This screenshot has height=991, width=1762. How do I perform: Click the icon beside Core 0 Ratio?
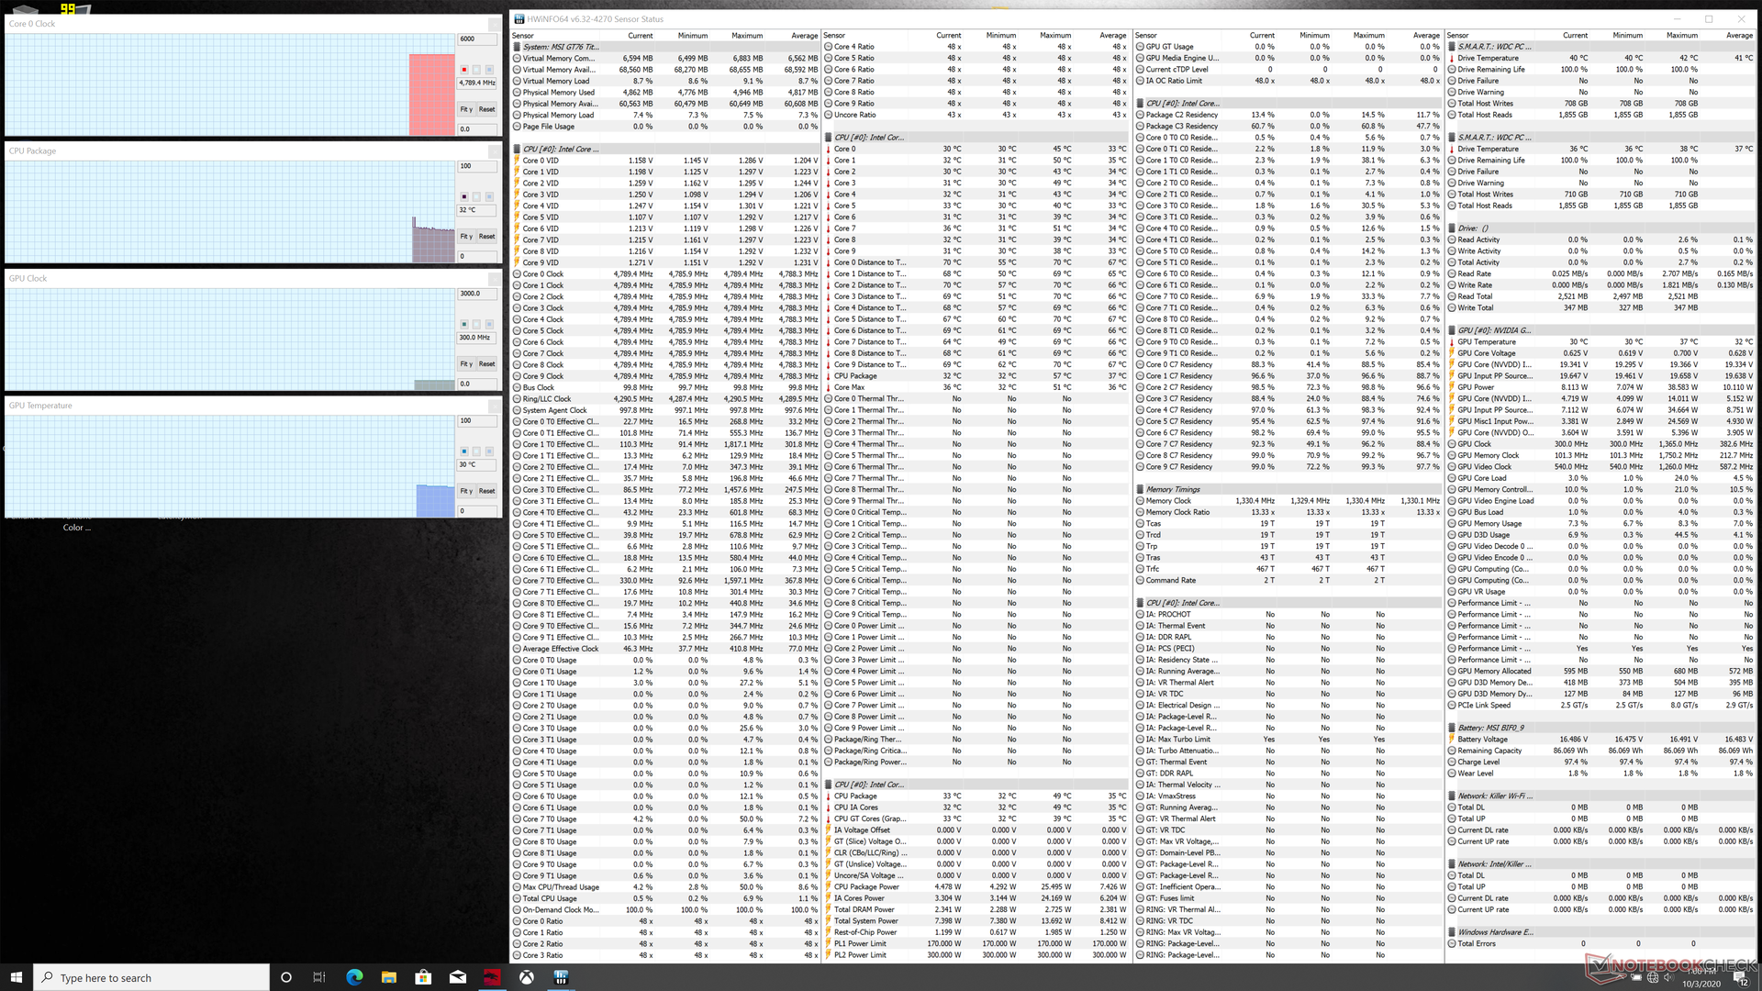tap(517, 921)
